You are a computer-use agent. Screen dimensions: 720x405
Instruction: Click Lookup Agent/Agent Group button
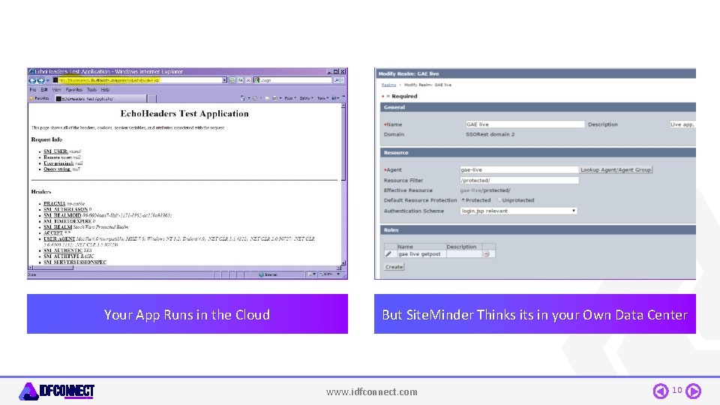(615, 170)
